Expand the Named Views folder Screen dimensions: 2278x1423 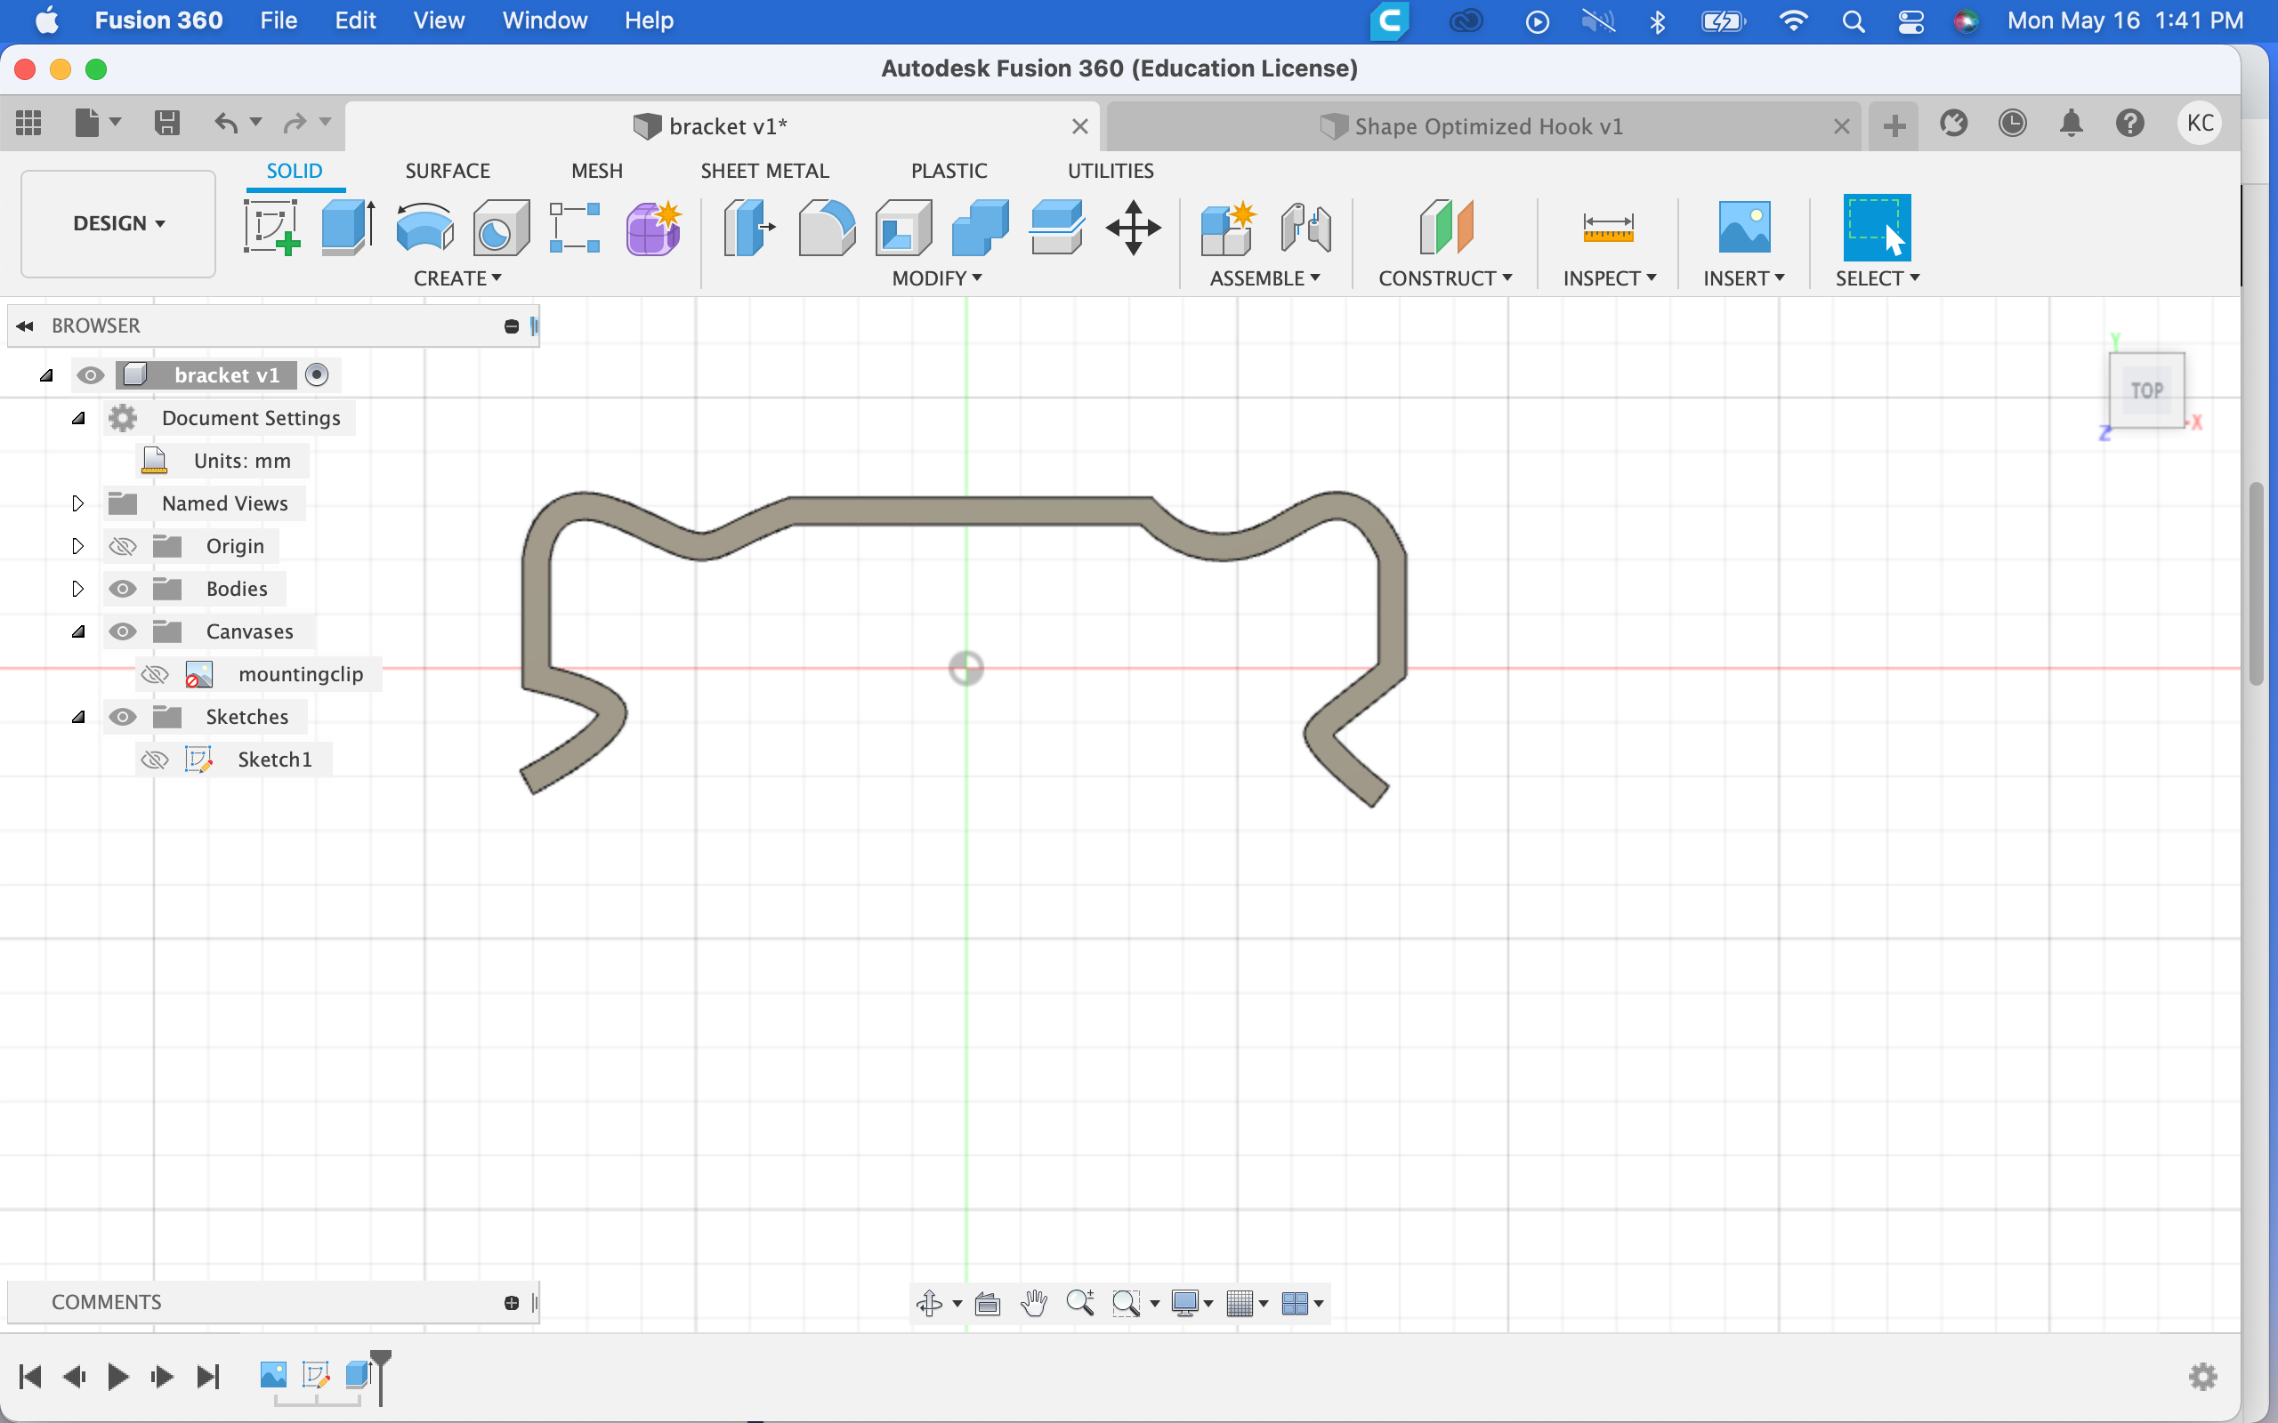(x=78, y=503)
